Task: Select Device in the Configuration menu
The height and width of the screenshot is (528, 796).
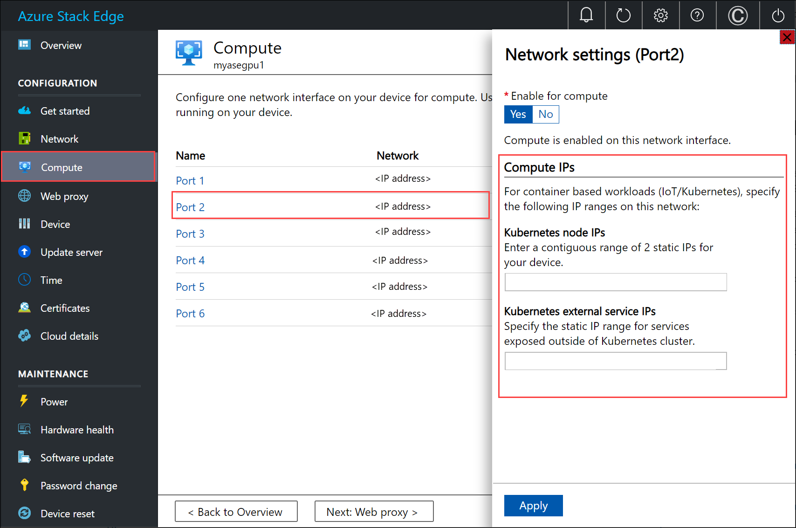Action: (x=55, y=224)
